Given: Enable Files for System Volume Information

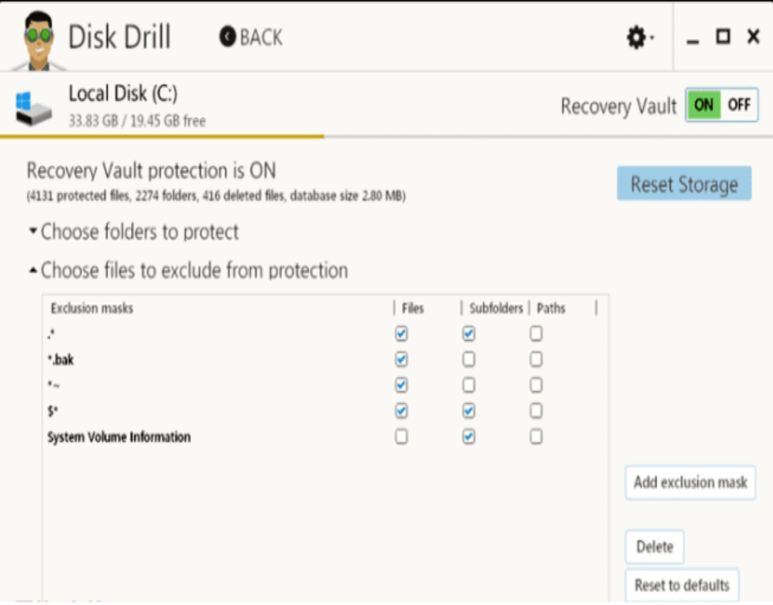Looking at the screenshot, I should (x=402, y=437).
